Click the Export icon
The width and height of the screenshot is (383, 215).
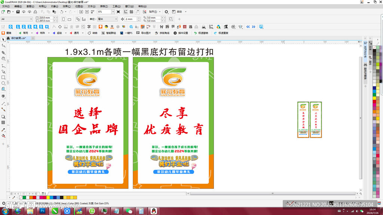point(87,12)
